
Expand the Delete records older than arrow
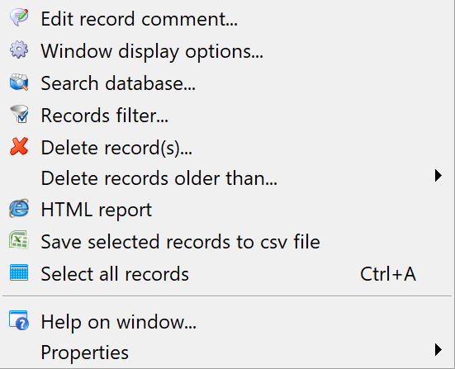438,176
